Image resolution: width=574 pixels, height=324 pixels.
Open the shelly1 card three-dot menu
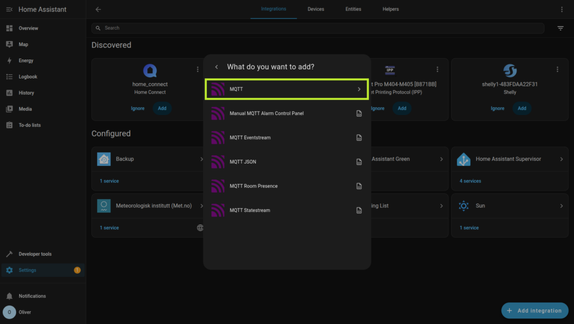pos(557,70)
